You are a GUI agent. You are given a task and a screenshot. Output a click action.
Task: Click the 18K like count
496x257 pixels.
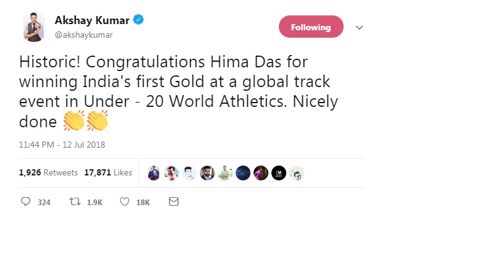pyautogui.click(x=143, y=202)
